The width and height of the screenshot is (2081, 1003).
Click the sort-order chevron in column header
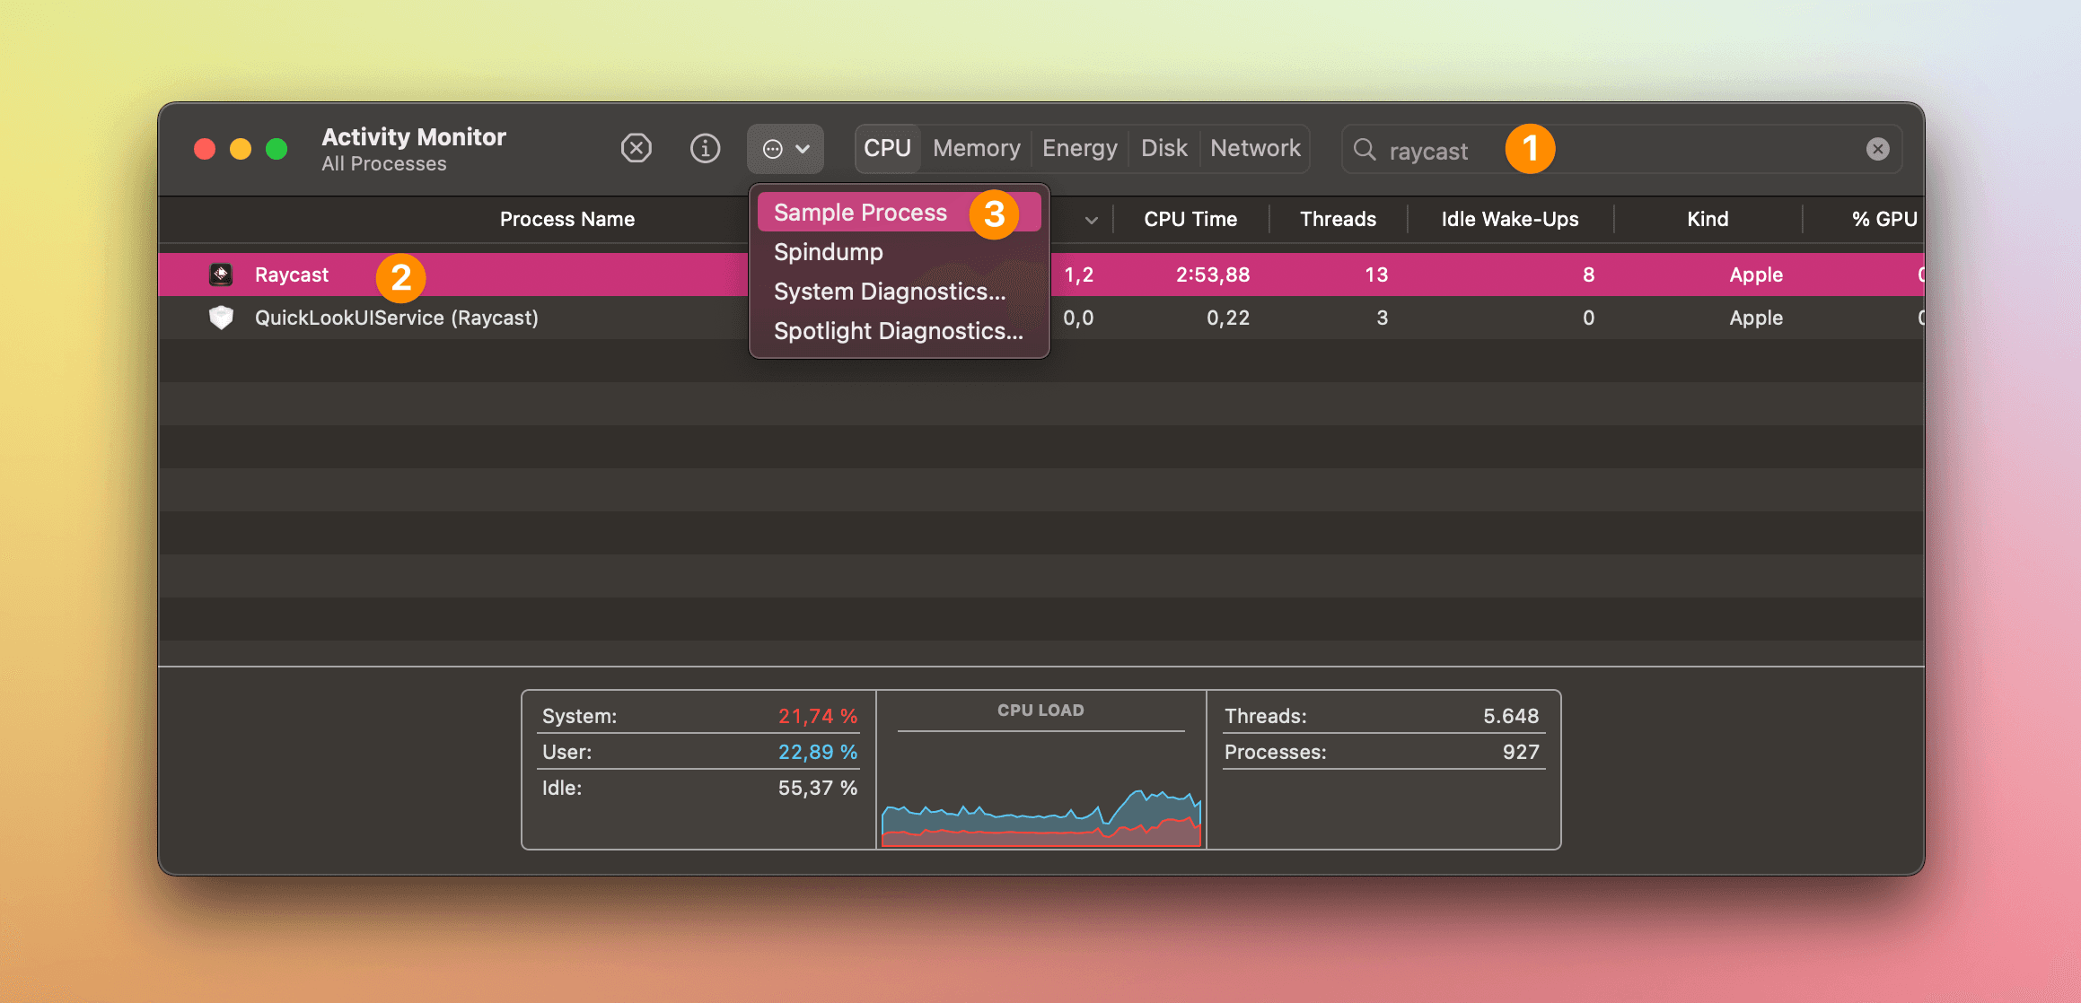[x=1091, y=220]
